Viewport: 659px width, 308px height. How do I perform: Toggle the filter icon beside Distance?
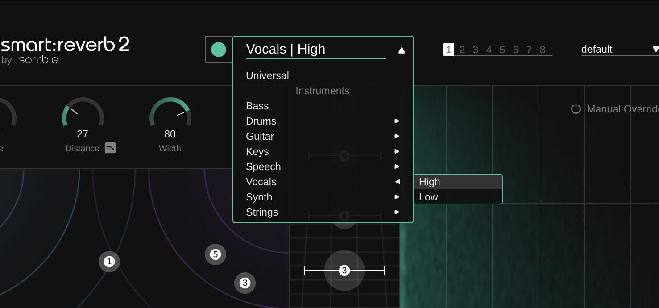click(110, 148)
